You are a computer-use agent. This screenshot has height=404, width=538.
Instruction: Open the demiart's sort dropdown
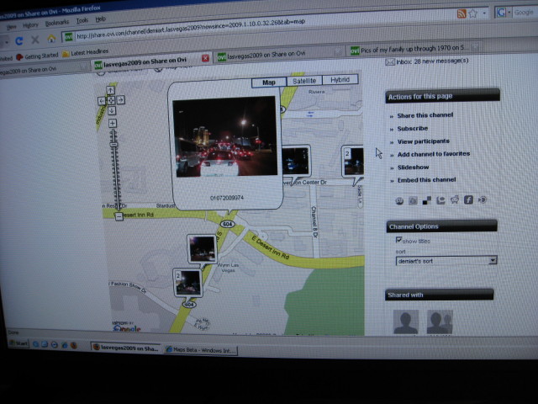(x=446, y=261)
